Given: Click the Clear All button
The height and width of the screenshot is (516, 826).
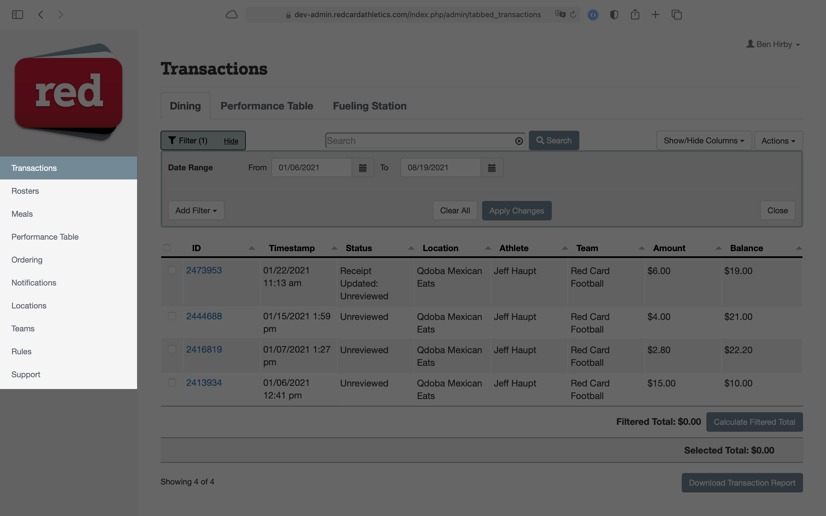Looking at the screenshot, I should (x=455, y=211).
